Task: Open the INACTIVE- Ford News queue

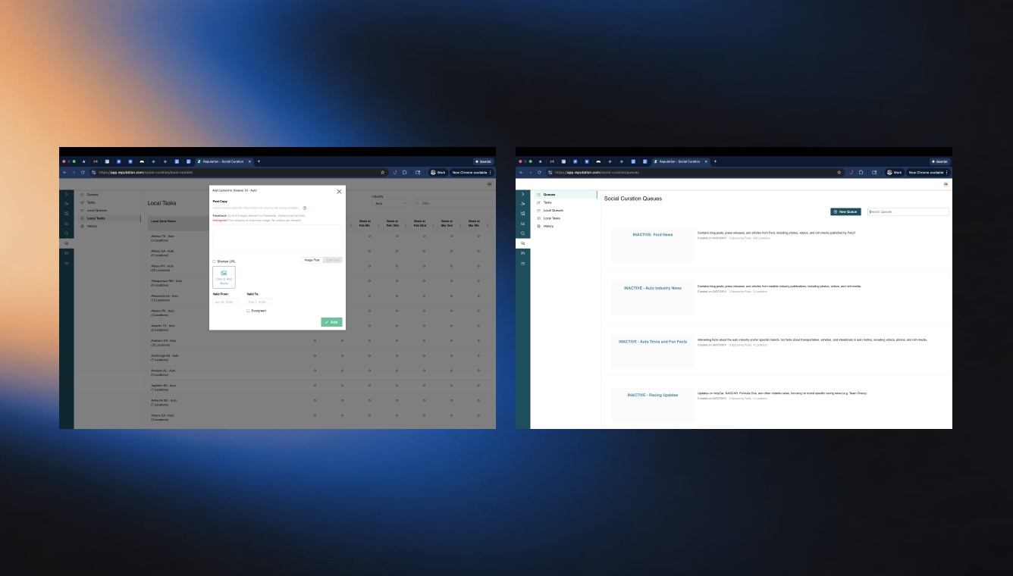Action: coord(653,235)
